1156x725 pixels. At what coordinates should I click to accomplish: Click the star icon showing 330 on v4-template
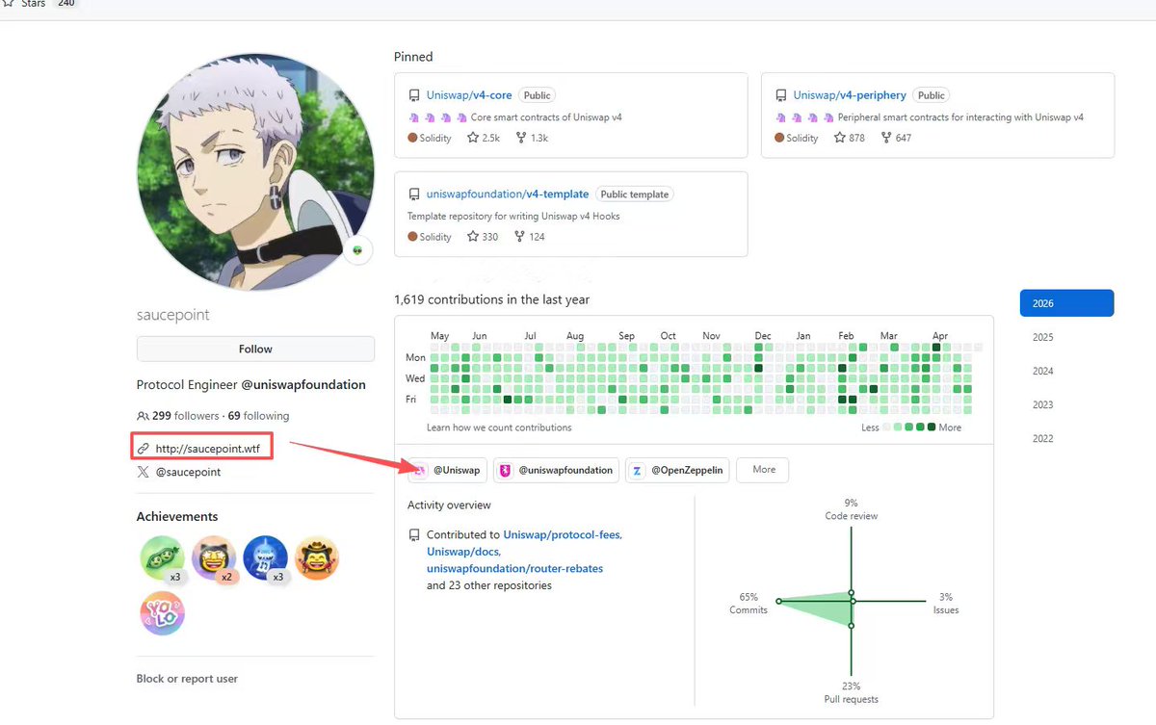pos(473,236)
